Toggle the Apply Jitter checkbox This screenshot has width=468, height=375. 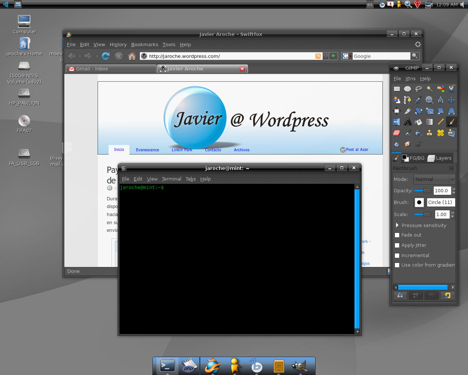click(x=397, y=245)
